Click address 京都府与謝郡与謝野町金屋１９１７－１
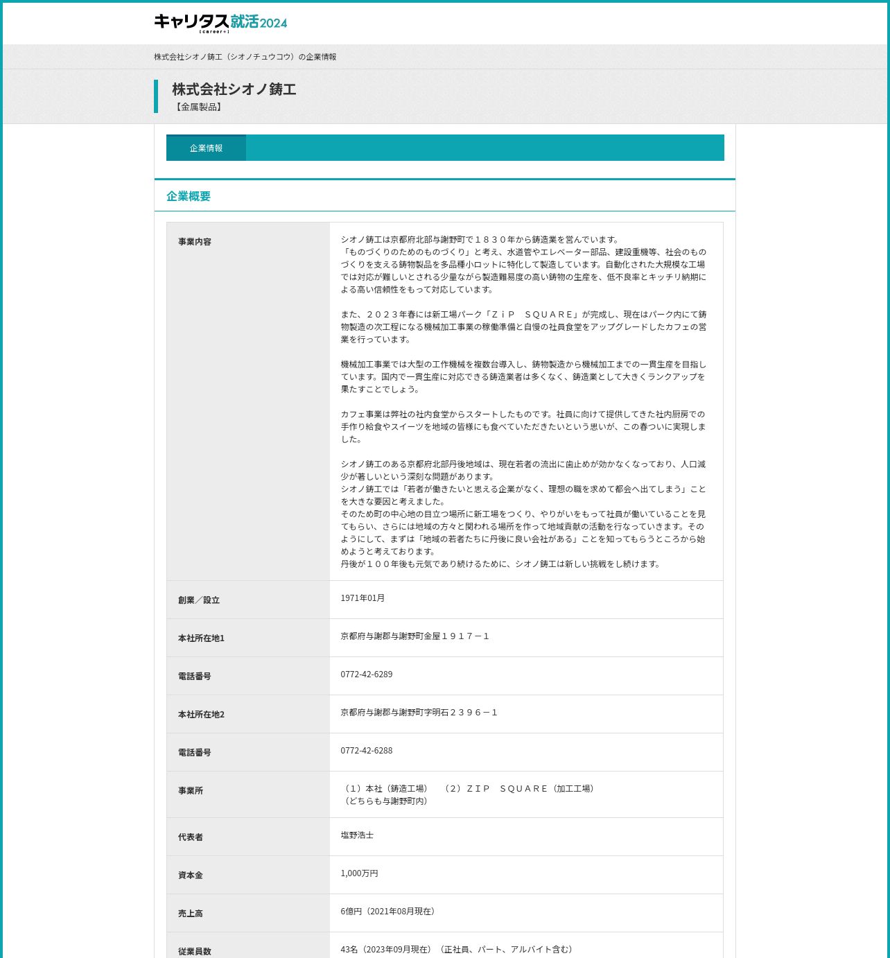 click(415, 636)
